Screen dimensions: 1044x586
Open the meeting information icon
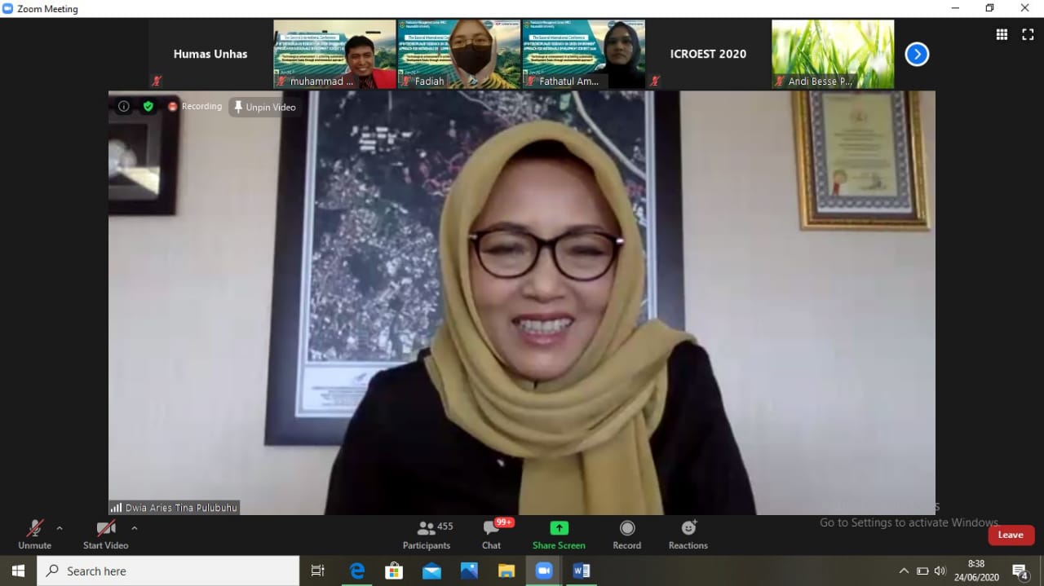(124, 106)
